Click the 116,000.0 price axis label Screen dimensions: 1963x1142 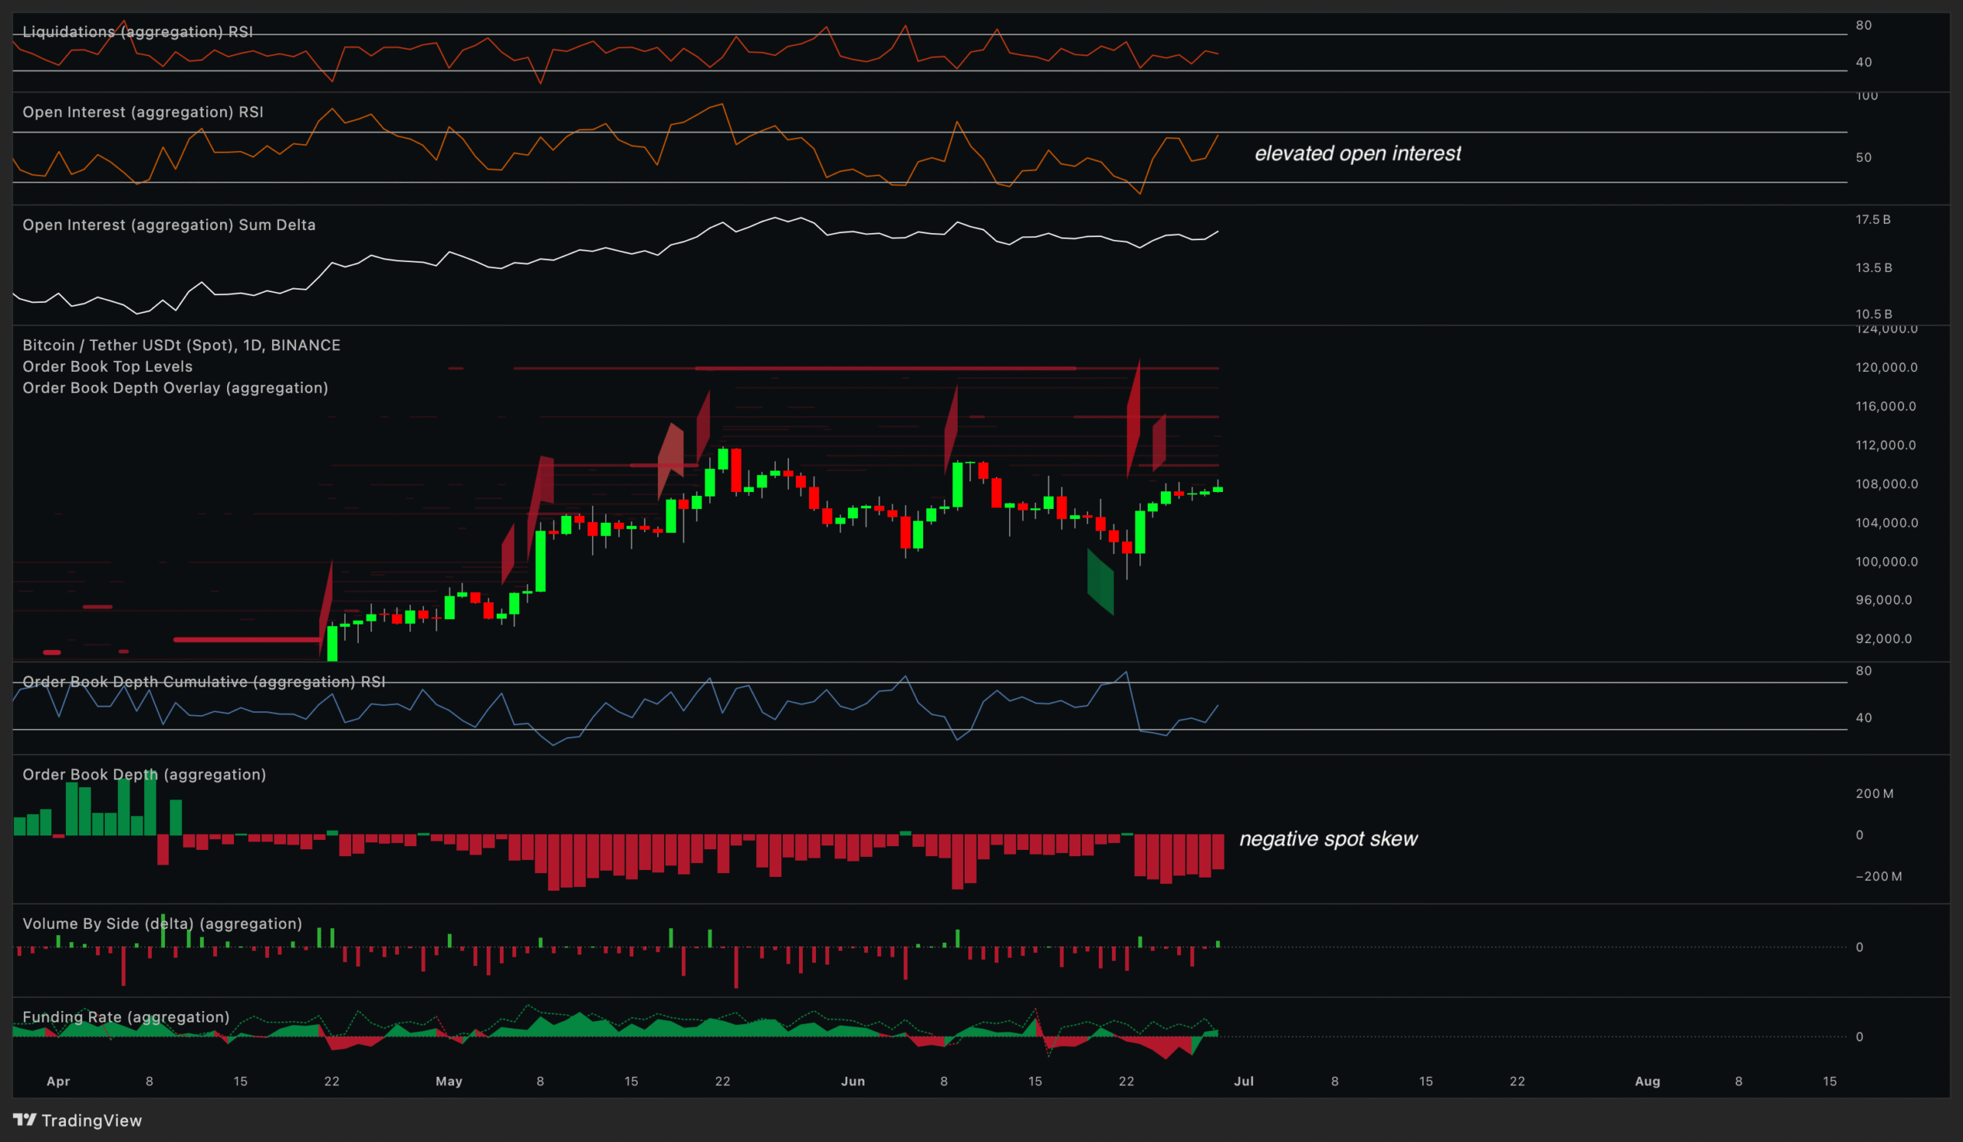tap(1886, 406)
